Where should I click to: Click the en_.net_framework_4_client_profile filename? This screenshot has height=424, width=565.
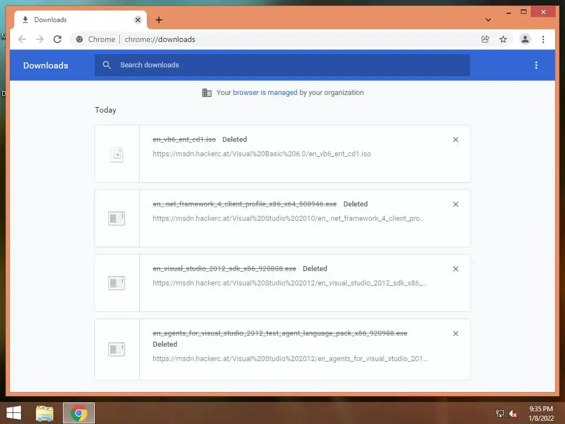(x=244, y=204)
